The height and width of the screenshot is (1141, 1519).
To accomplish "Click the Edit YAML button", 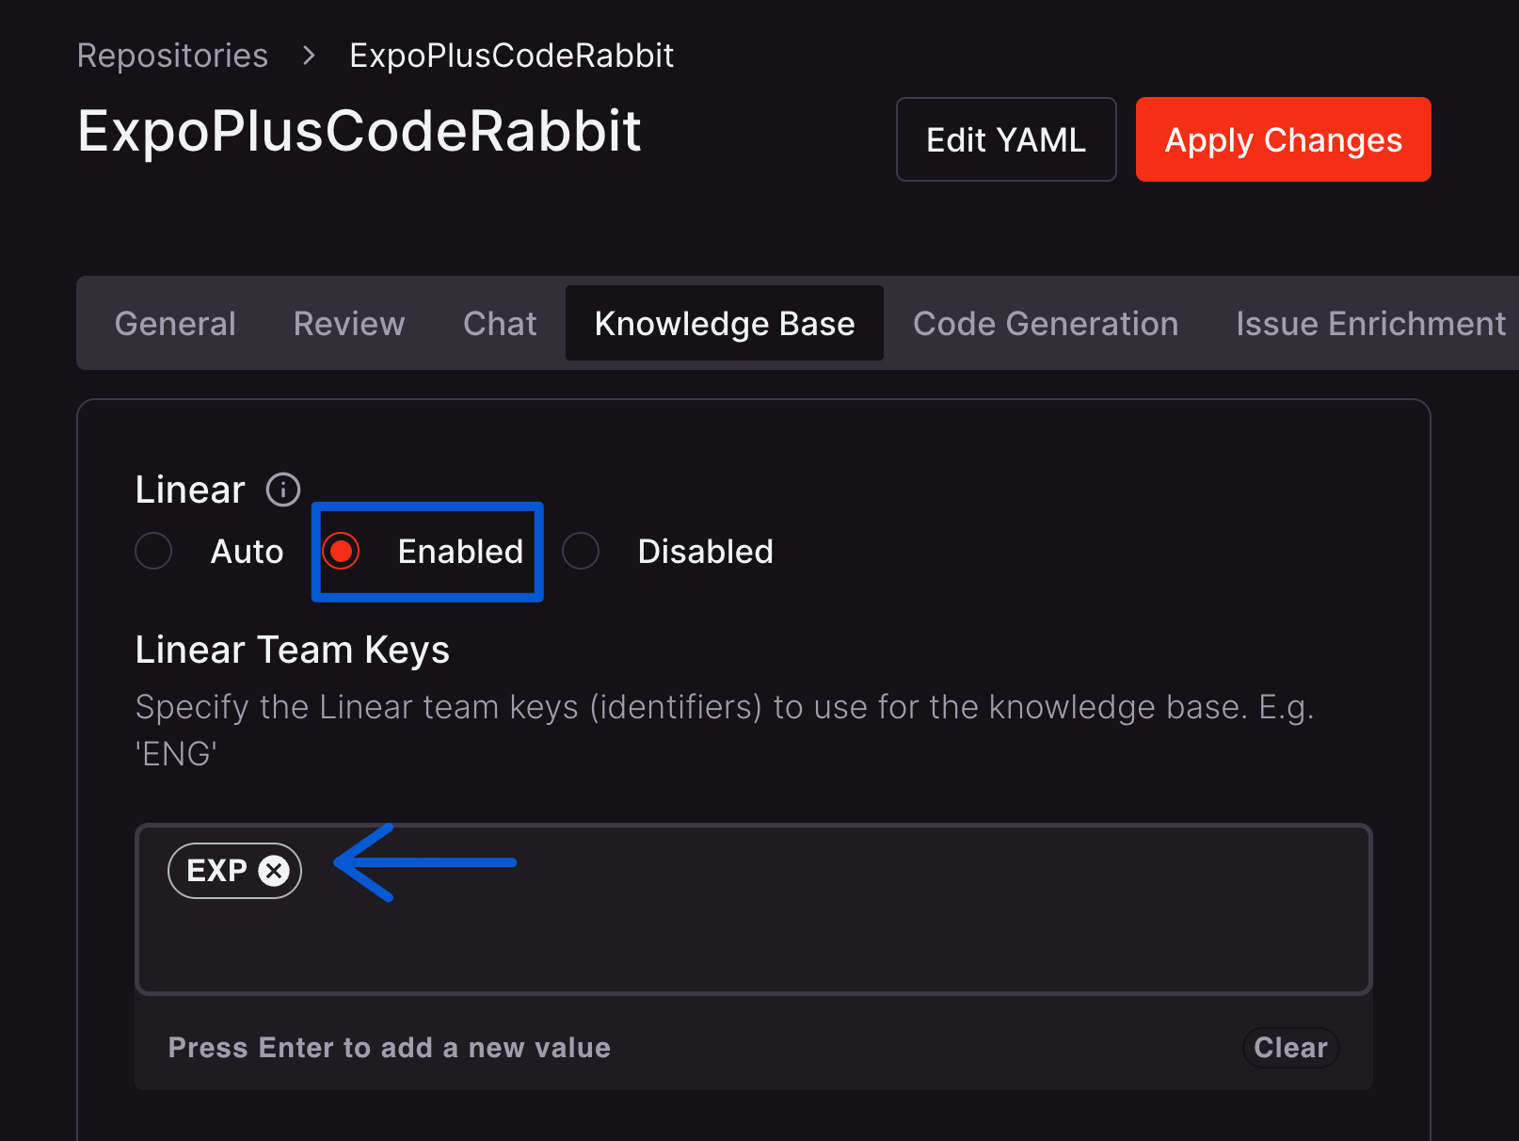I will 1005,138.
